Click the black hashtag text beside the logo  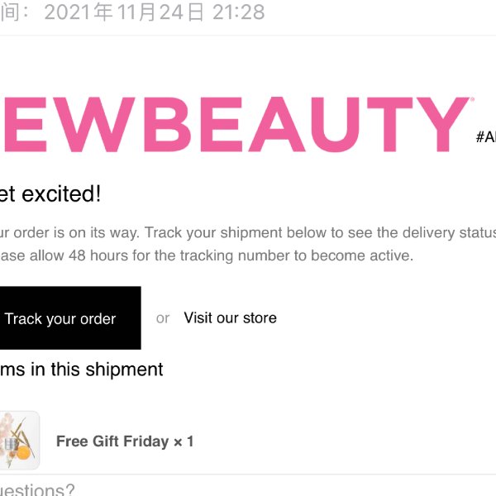tap(486, 137)
